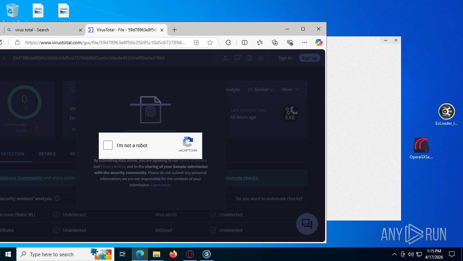Viewport: 463px width, 261px height.
Task: Open the Edge app grid icon in address bar
Action: tap(196, 42)
